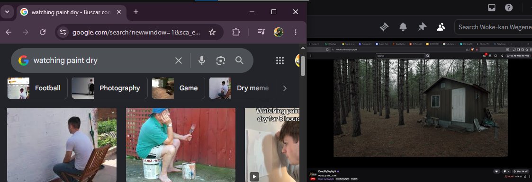Open a new Chrome tab

pyautogui.click(x=135, y=12)
